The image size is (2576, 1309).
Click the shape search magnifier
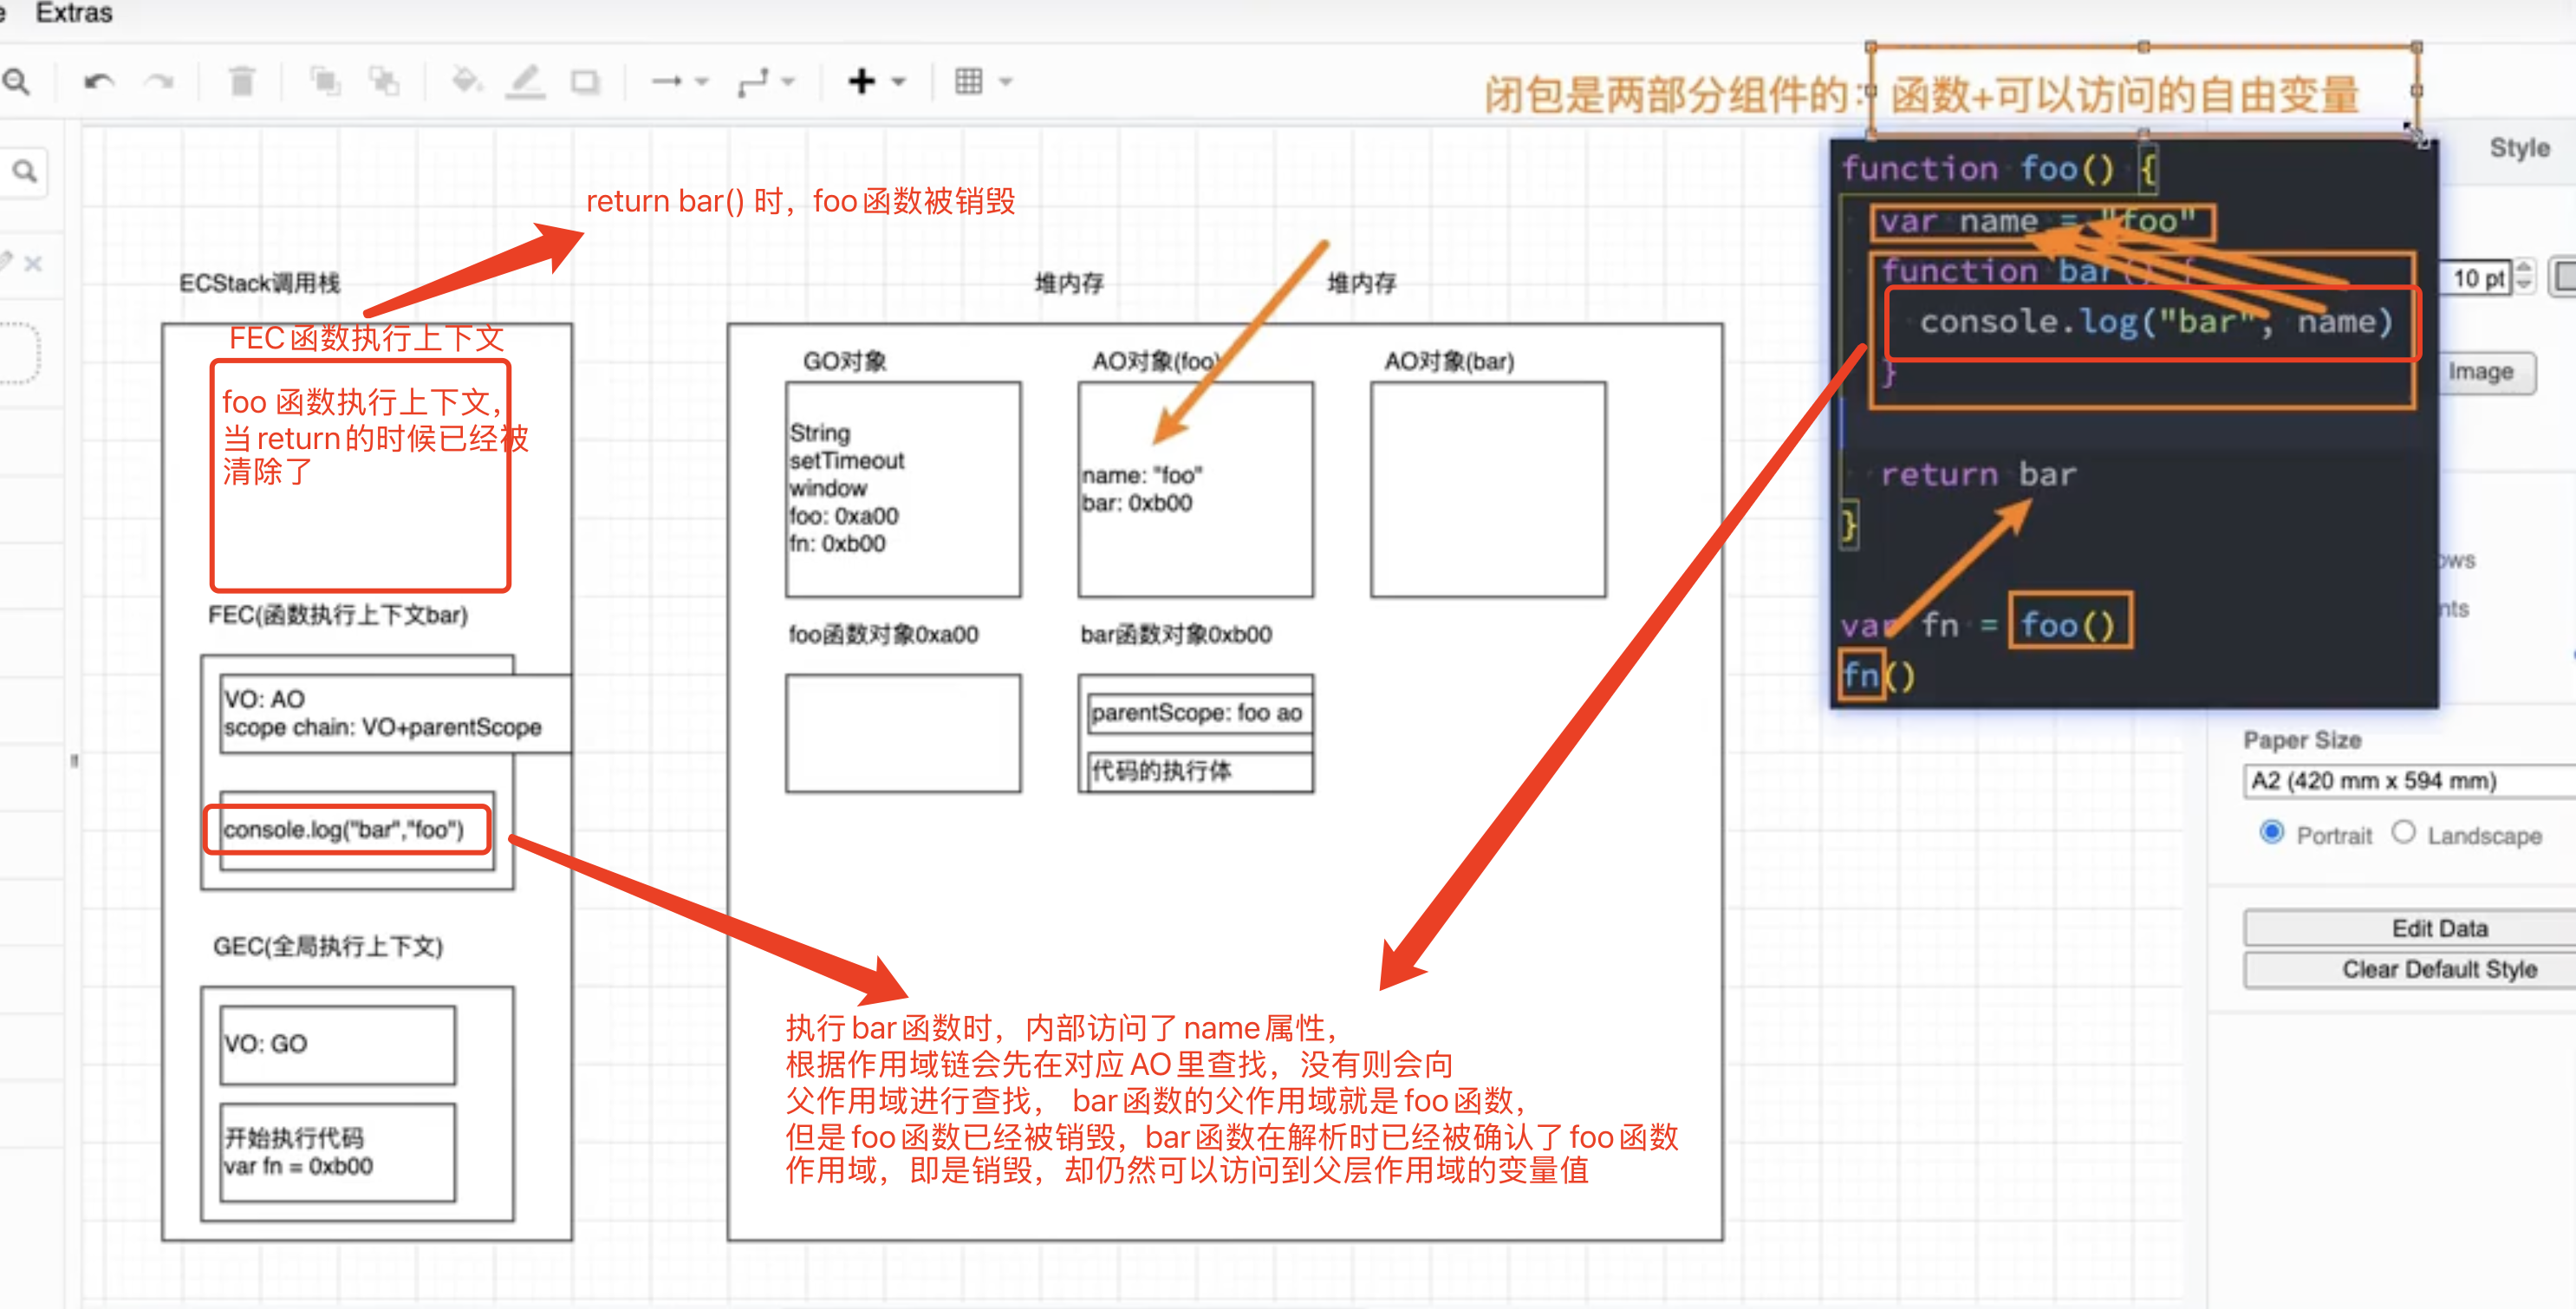[x=25, y=171]
